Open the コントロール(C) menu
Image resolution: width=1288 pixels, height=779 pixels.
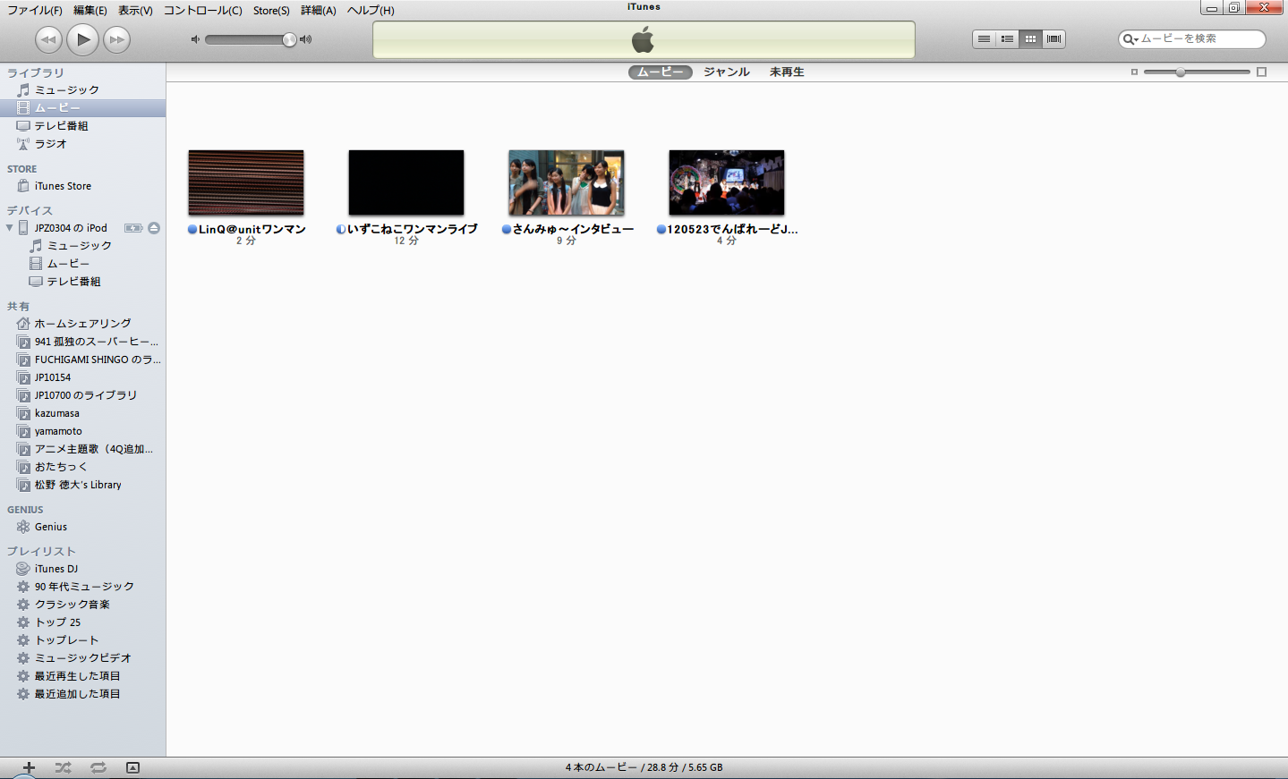[x=203, y=11]
